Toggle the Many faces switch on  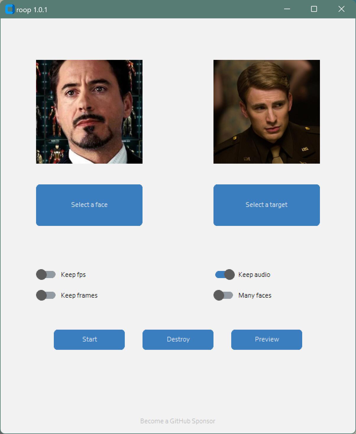click(223, 295)
